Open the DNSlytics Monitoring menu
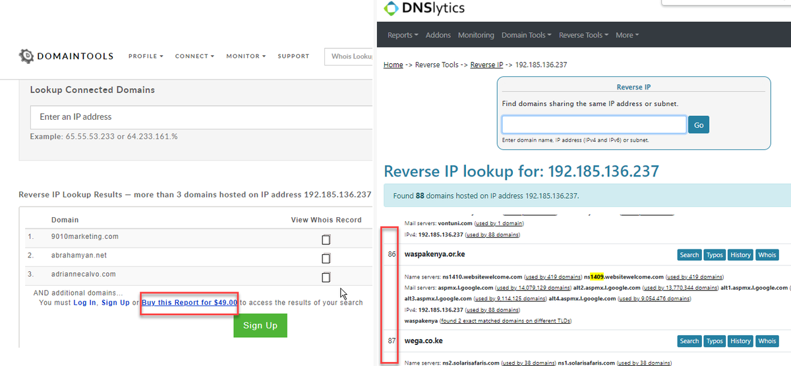 476,36
